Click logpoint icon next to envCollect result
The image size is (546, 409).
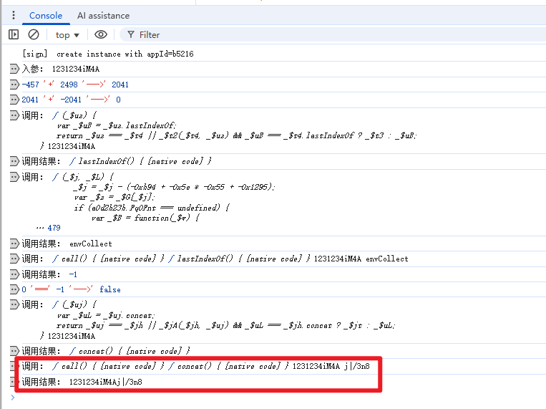[x=14, y=244]
